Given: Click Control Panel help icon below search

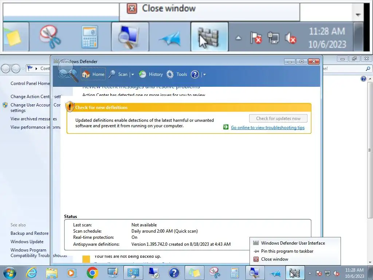Looking at the screenshot, I should tap(363, 79).
